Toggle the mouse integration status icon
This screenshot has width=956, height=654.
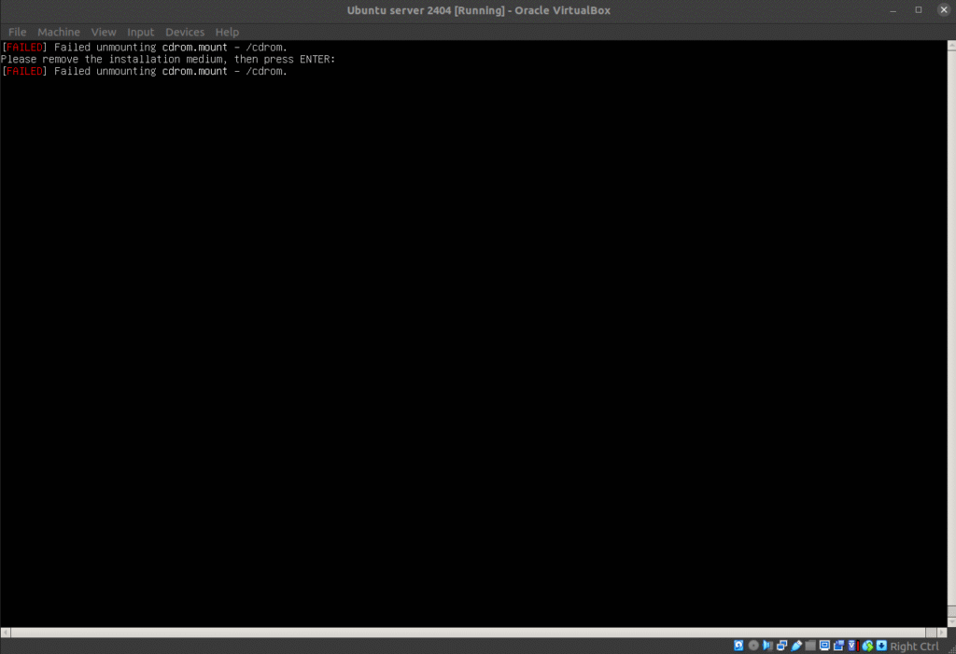(x=867, y=646)
